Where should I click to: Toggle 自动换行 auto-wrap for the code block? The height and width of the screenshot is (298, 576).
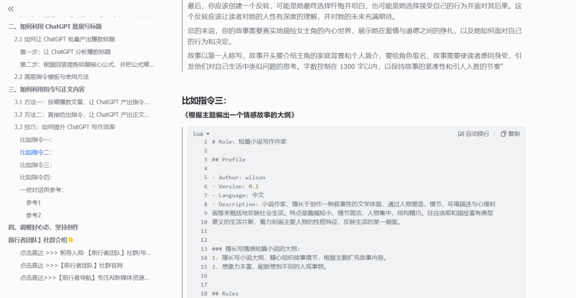(474, 134)
